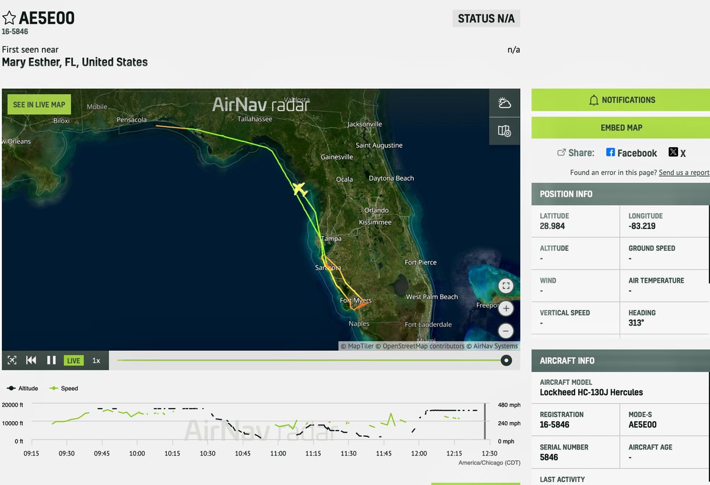710x485 pixels.
Task: Click the Pensacola label on the map
Action: click(131, 119)
